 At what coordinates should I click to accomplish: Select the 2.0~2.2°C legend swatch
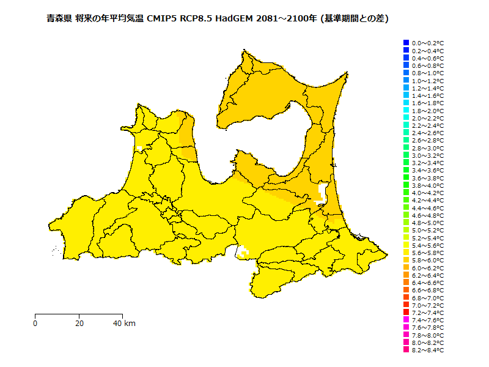click(x=406, y=117)
